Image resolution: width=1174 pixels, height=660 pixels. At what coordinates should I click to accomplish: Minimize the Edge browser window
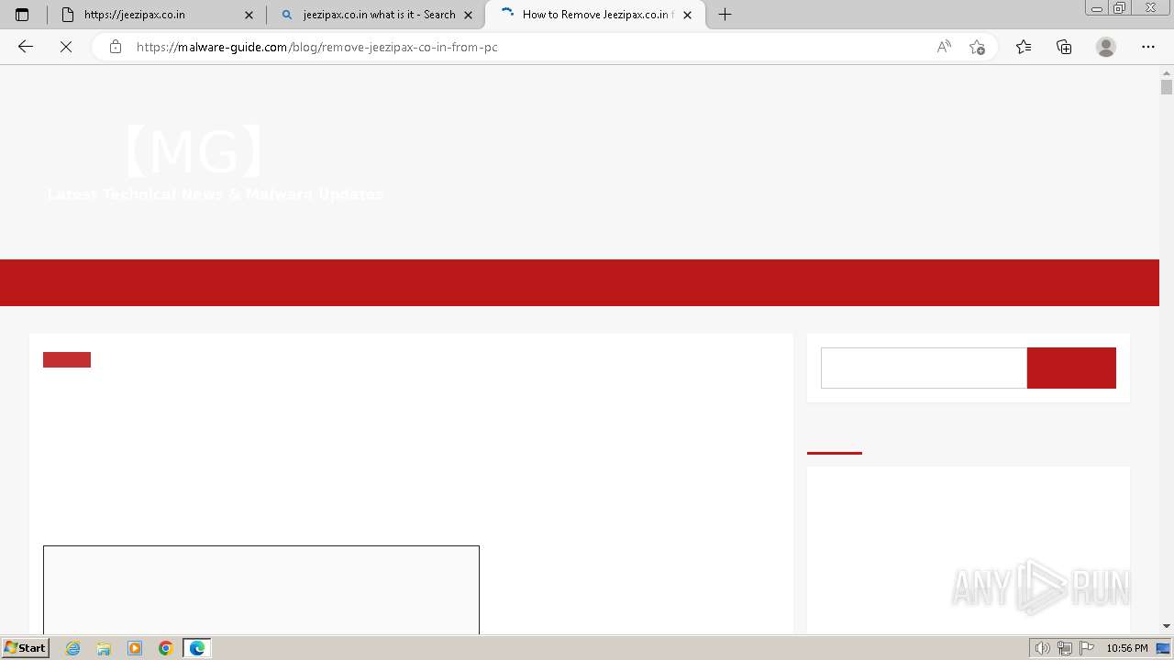pyautogui.click(x=1096, y=8)
